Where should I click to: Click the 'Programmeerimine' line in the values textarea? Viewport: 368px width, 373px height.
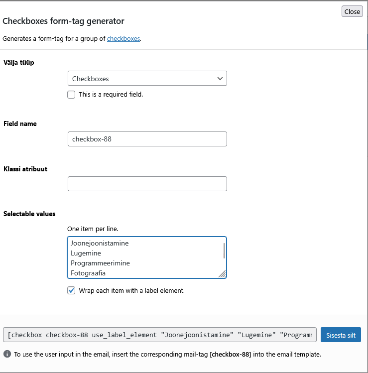point(100,263)
